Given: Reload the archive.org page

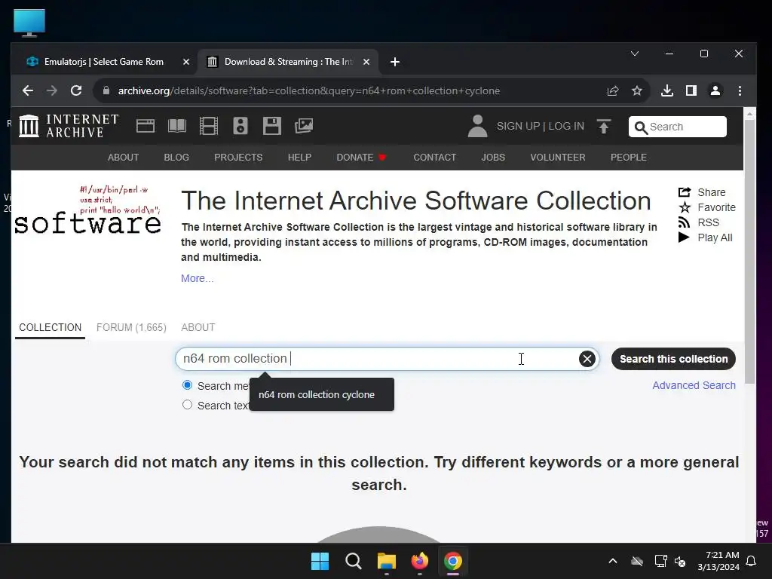Looking at the screenshot, I should (x=76, y=90).
